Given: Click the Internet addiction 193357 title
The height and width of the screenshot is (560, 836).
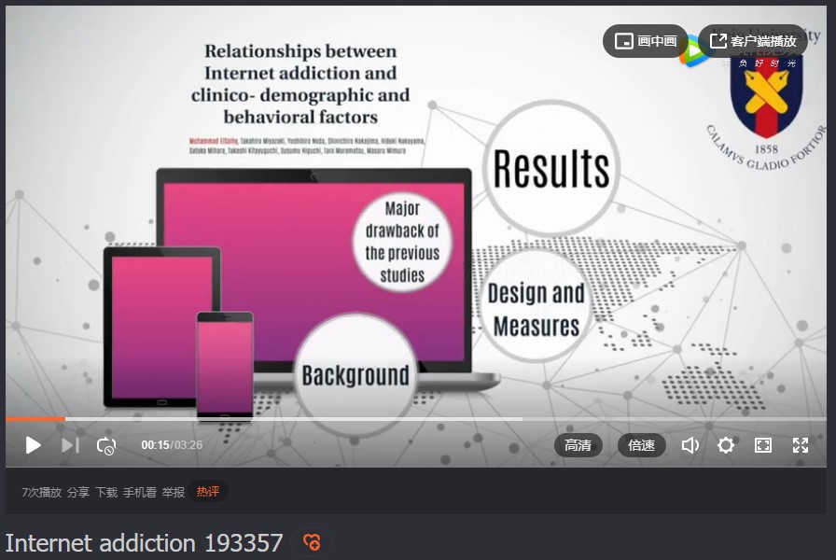Looking at the screenshot, I should coord(144,543).
